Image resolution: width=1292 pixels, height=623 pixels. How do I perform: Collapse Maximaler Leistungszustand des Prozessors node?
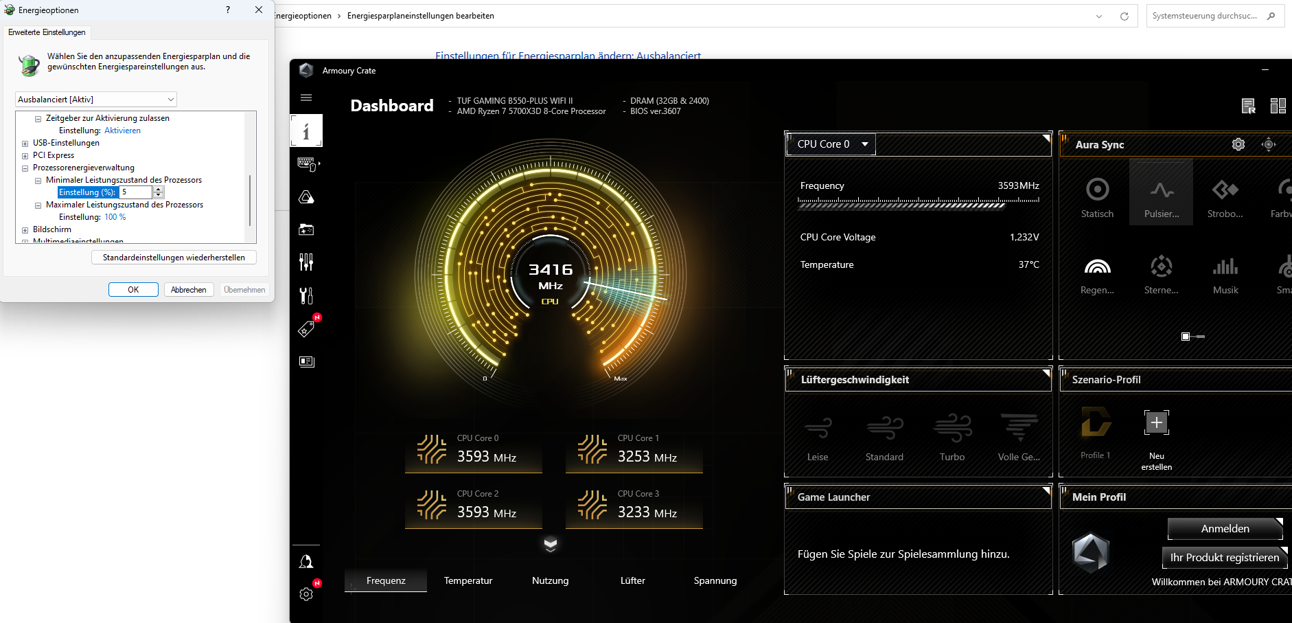(x=38, y=205)
